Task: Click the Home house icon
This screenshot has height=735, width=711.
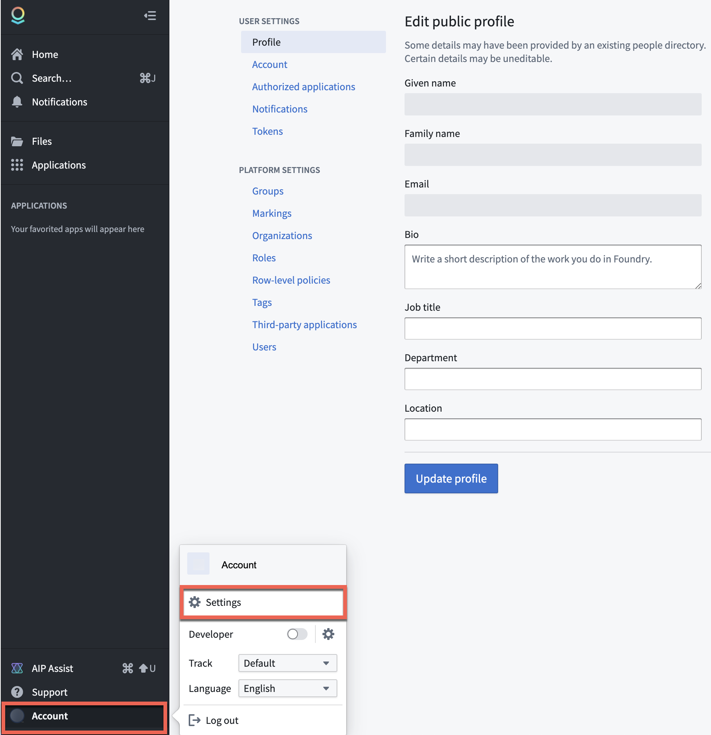Action: point(17,54)
